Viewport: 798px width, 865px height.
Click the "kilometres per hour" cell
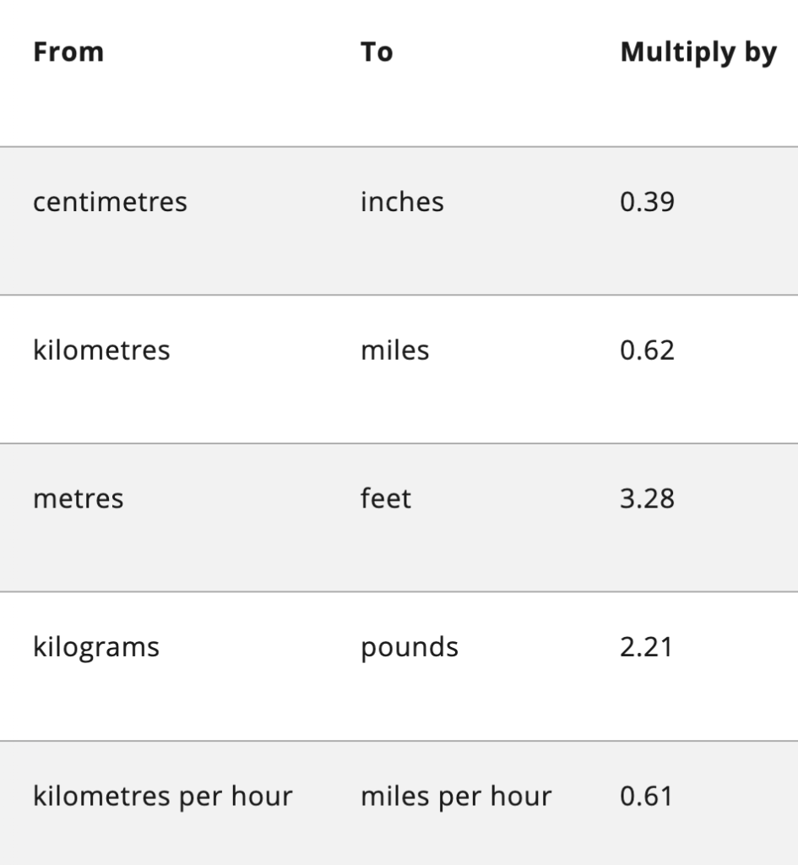(162, 796)
